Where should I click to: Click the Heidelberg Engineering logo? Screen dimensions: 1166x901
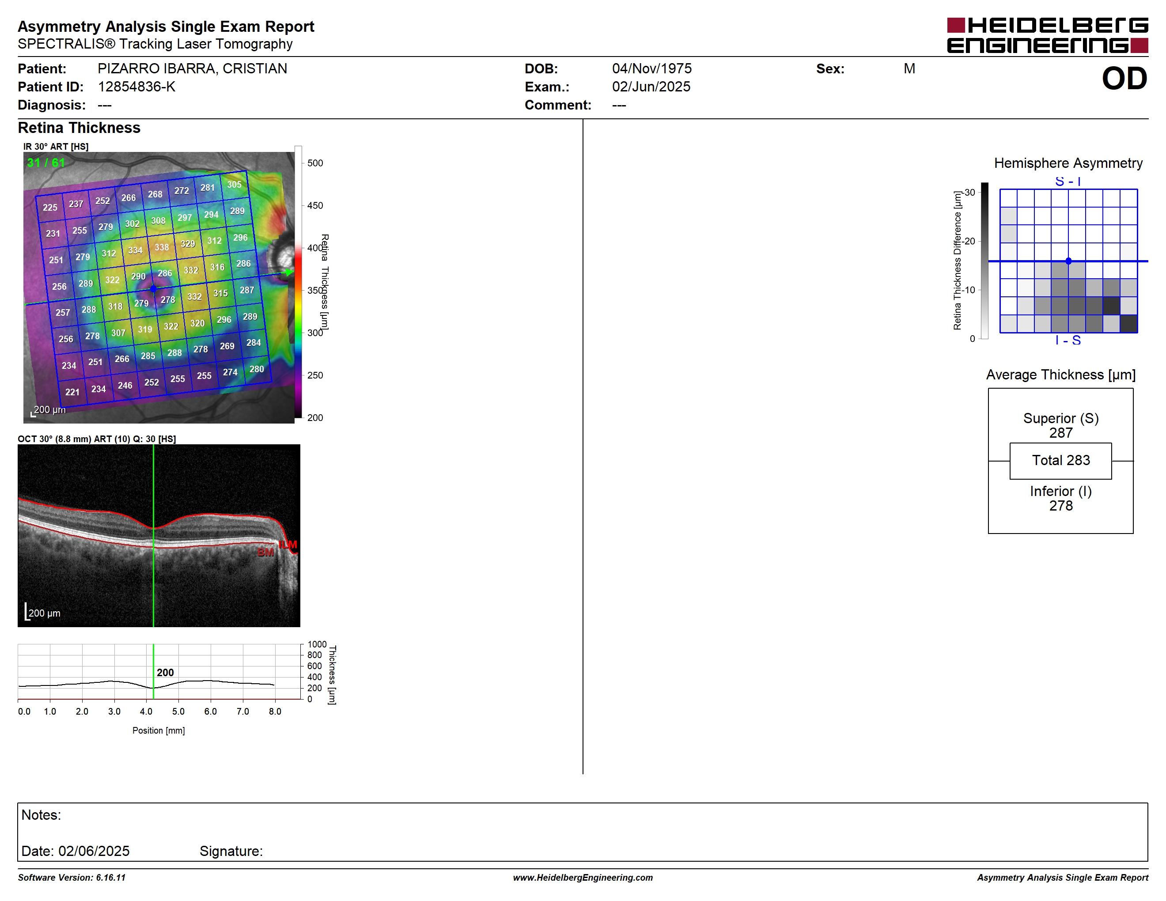(1048, 35)
